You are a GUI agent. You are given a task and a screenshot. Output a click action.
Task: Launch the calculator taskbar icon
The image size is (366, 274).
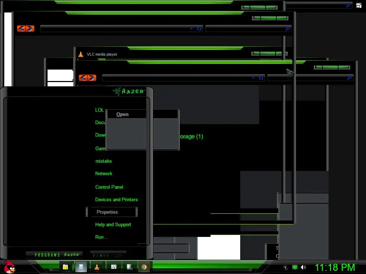coord(81,267)
